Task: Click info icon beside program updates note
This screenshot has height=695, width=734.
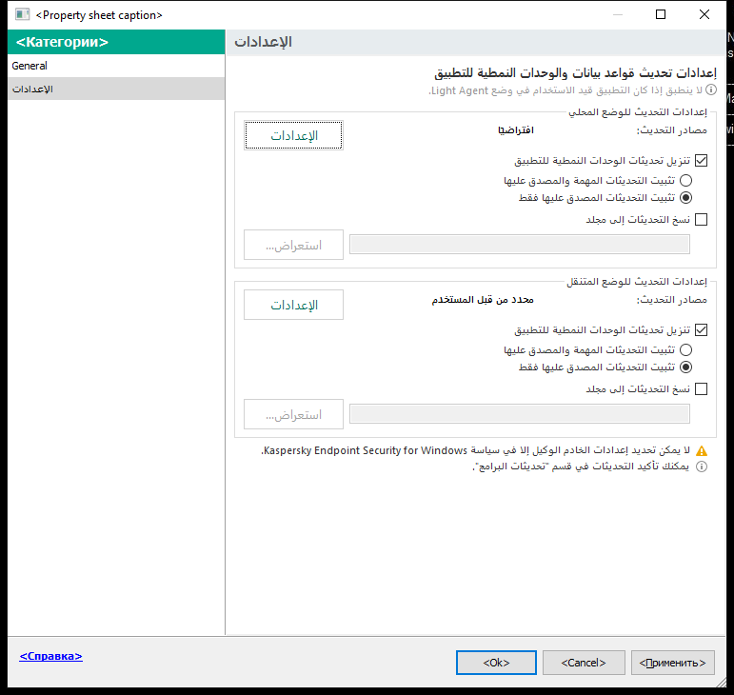Action: 702,467
